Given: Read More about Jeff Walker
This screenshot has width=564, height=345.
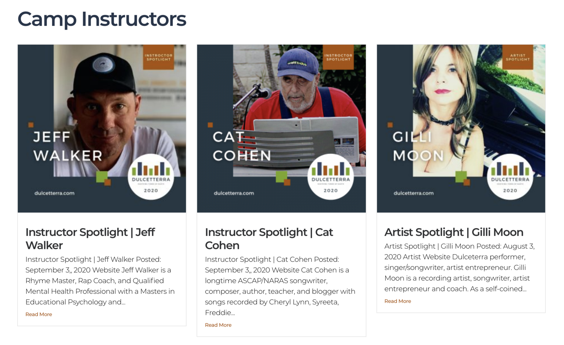Looking at the screenshot, I should click(39, 314).
